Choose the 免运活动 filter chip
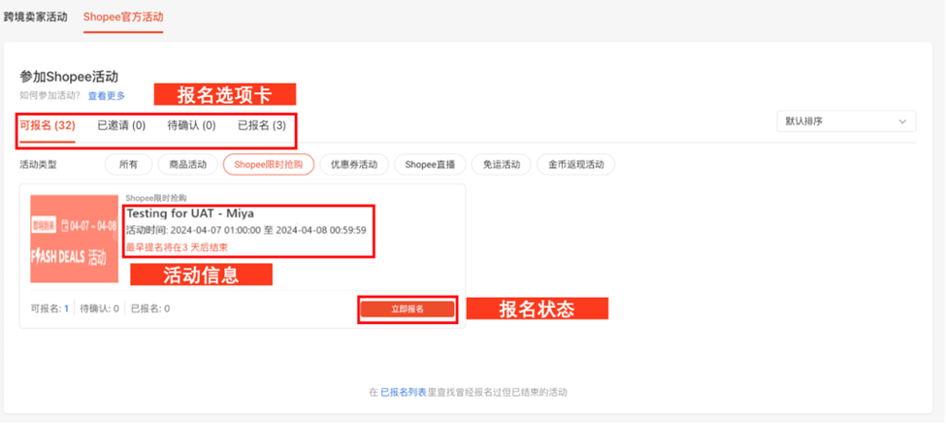Viewport: 946px width, 425px height. pos(502,164)
